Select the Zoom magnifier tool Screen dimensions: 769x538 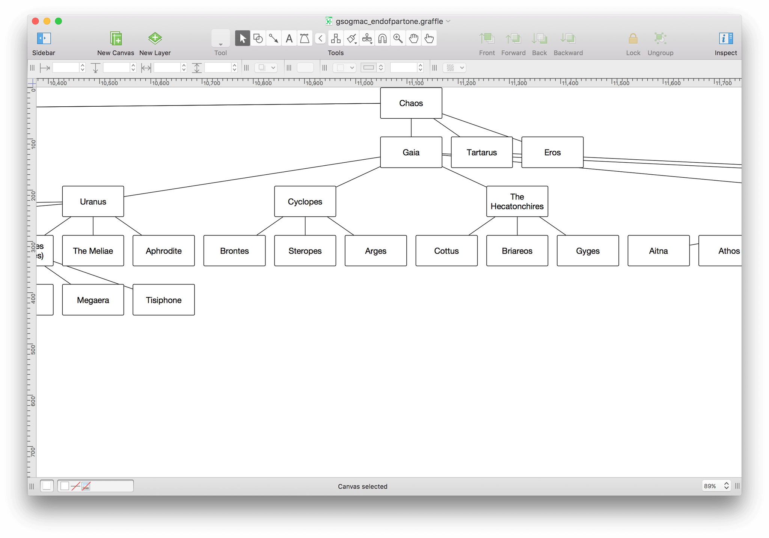pyautogui.click(x=398, y=38)
